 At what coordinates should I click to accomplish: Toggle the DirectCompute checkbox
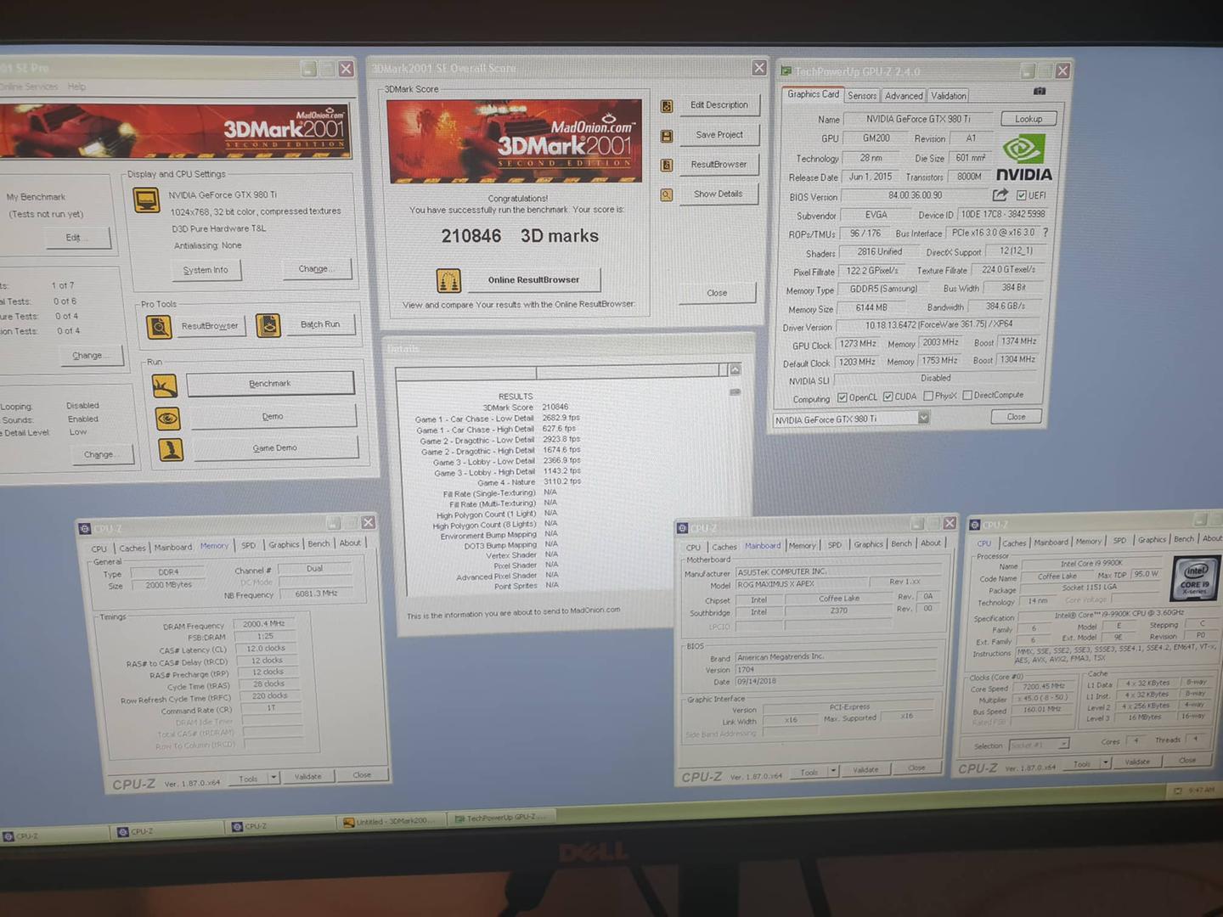(967, 395)
